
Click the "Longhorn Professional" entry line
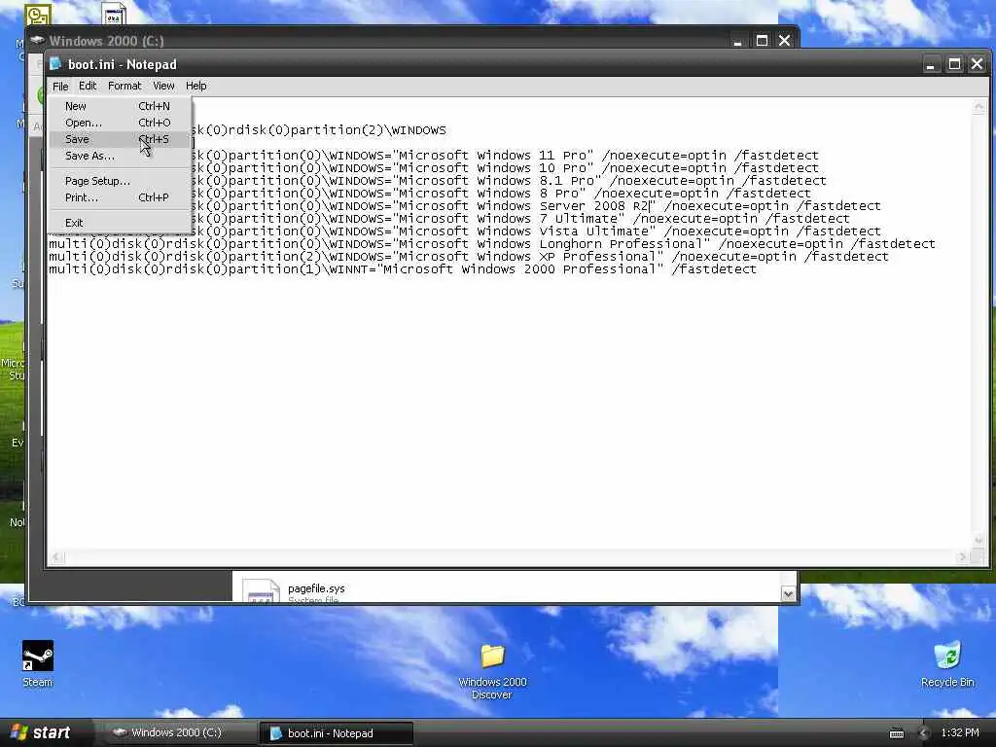[x=492, y=244]
